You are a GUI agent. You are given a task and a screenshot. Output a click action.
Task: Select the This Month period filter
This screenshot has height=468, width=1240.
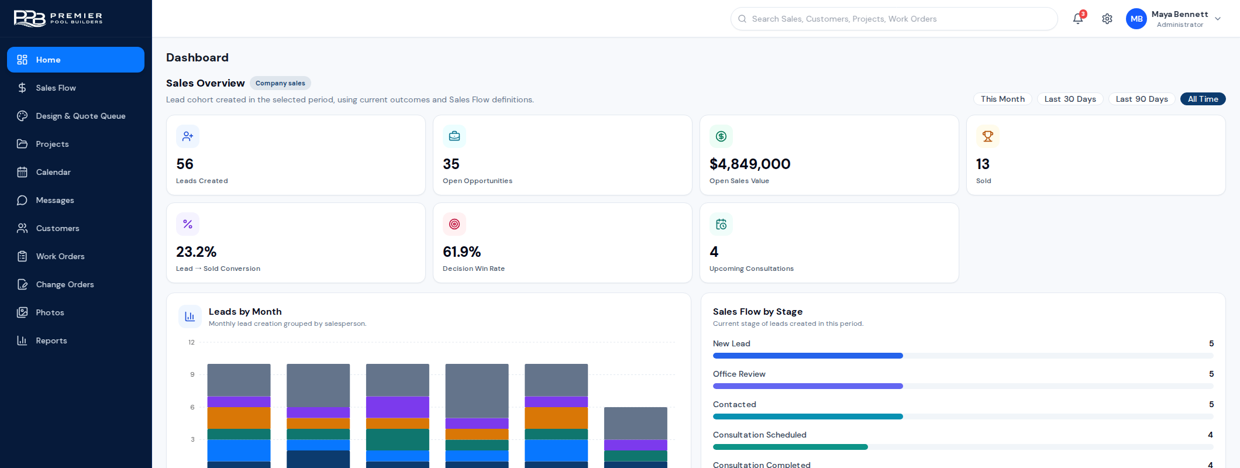coord(1003,99)
